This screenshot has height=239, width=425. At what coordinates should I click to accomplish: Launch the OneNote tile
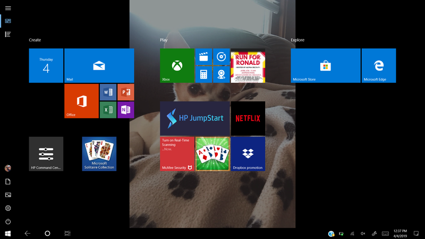coord(126,110)
